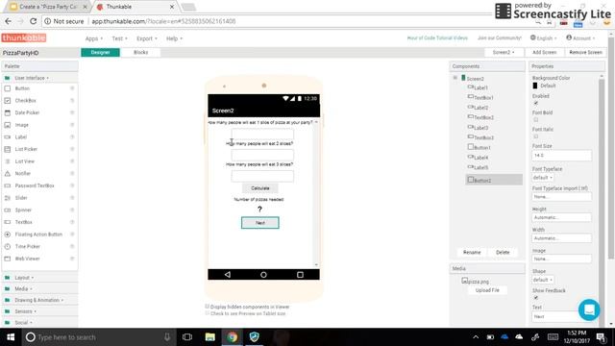Click the Upload File button

coord(487,290)
